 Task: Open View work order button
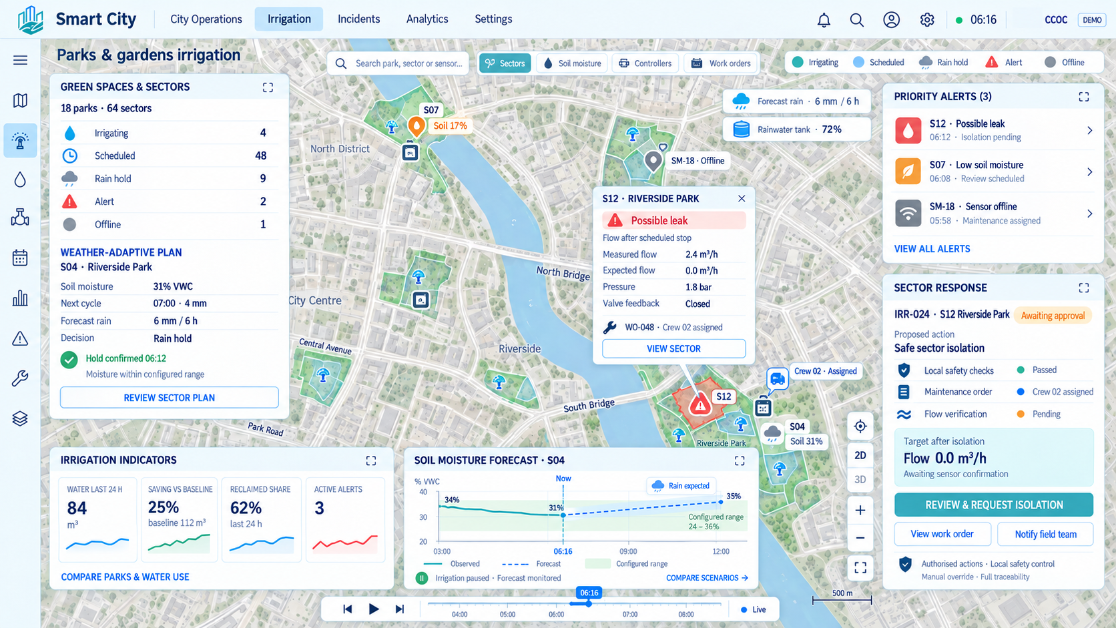[x=942, y=534]
